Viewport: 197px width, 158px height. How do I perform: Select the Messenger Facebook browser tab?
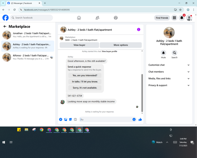tap(24, 3)
